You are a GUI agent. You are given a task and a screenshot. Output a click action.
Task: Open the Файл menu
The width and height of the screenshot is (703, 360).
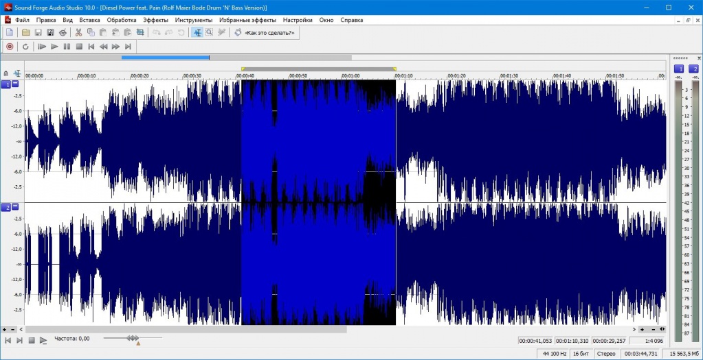pyautogui.click(x=23, y=20)
